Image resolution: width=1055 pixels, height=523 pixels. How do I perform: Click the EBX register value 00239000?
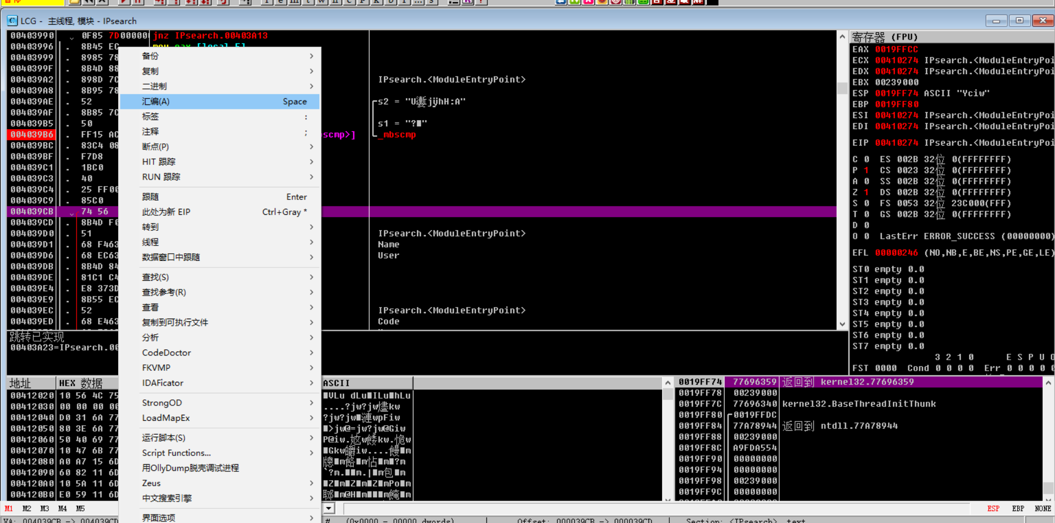coord(896,82)
